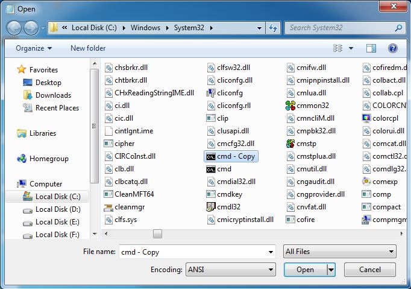Viewport: 411px width, 289px height.
Task: Click Windows in the address path
Action: [145, 28]
